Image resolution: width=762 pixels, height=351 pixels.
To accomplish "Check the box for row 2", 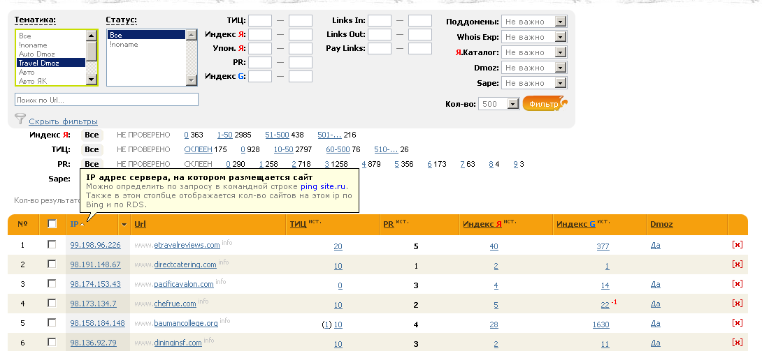I will 52,264.
